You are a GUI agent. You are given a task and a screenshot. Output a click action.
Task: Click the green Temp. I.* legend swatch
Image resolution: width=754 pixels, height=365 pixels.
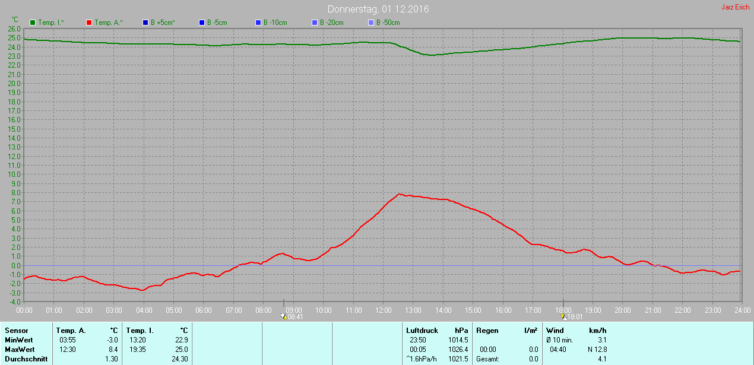coord(33,23)
